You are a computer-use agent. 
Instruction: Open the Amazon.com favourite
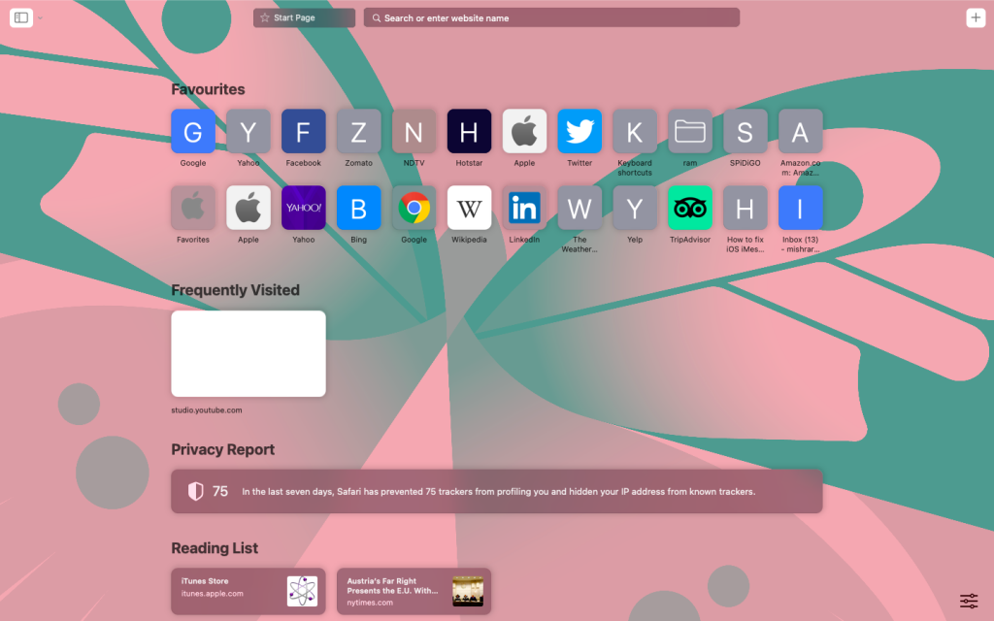pos(800,131)
